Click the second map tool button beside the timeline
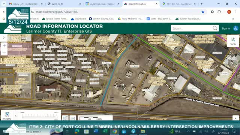The width and height of the screenshot is (240, 135). pyautogui.click(x=73, y=118)
